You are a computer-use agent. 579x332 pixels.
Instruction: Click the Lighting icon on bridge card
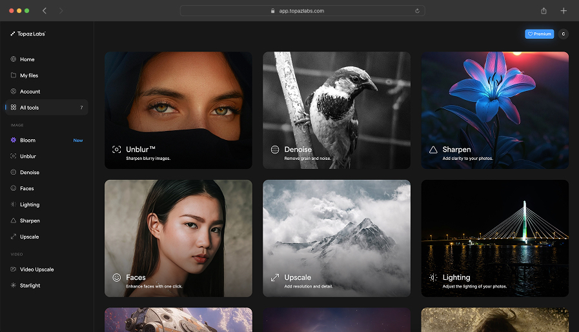click(433, 277)
